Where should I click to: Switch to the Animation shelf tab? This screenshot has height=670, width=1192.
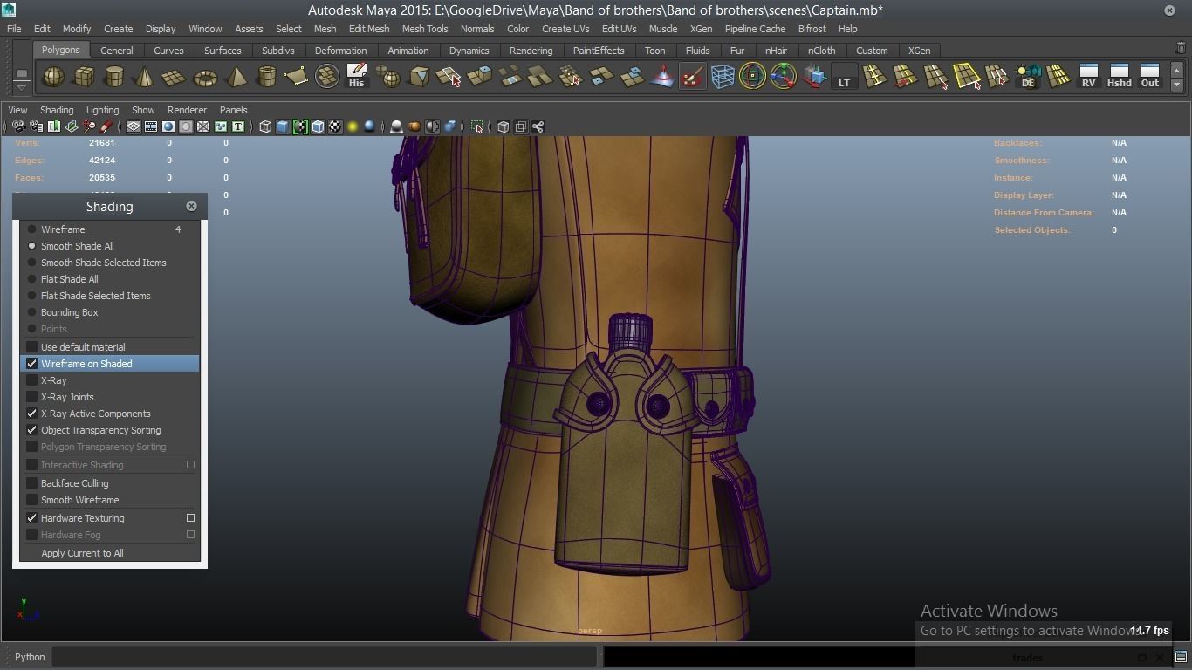click(408, 51)
